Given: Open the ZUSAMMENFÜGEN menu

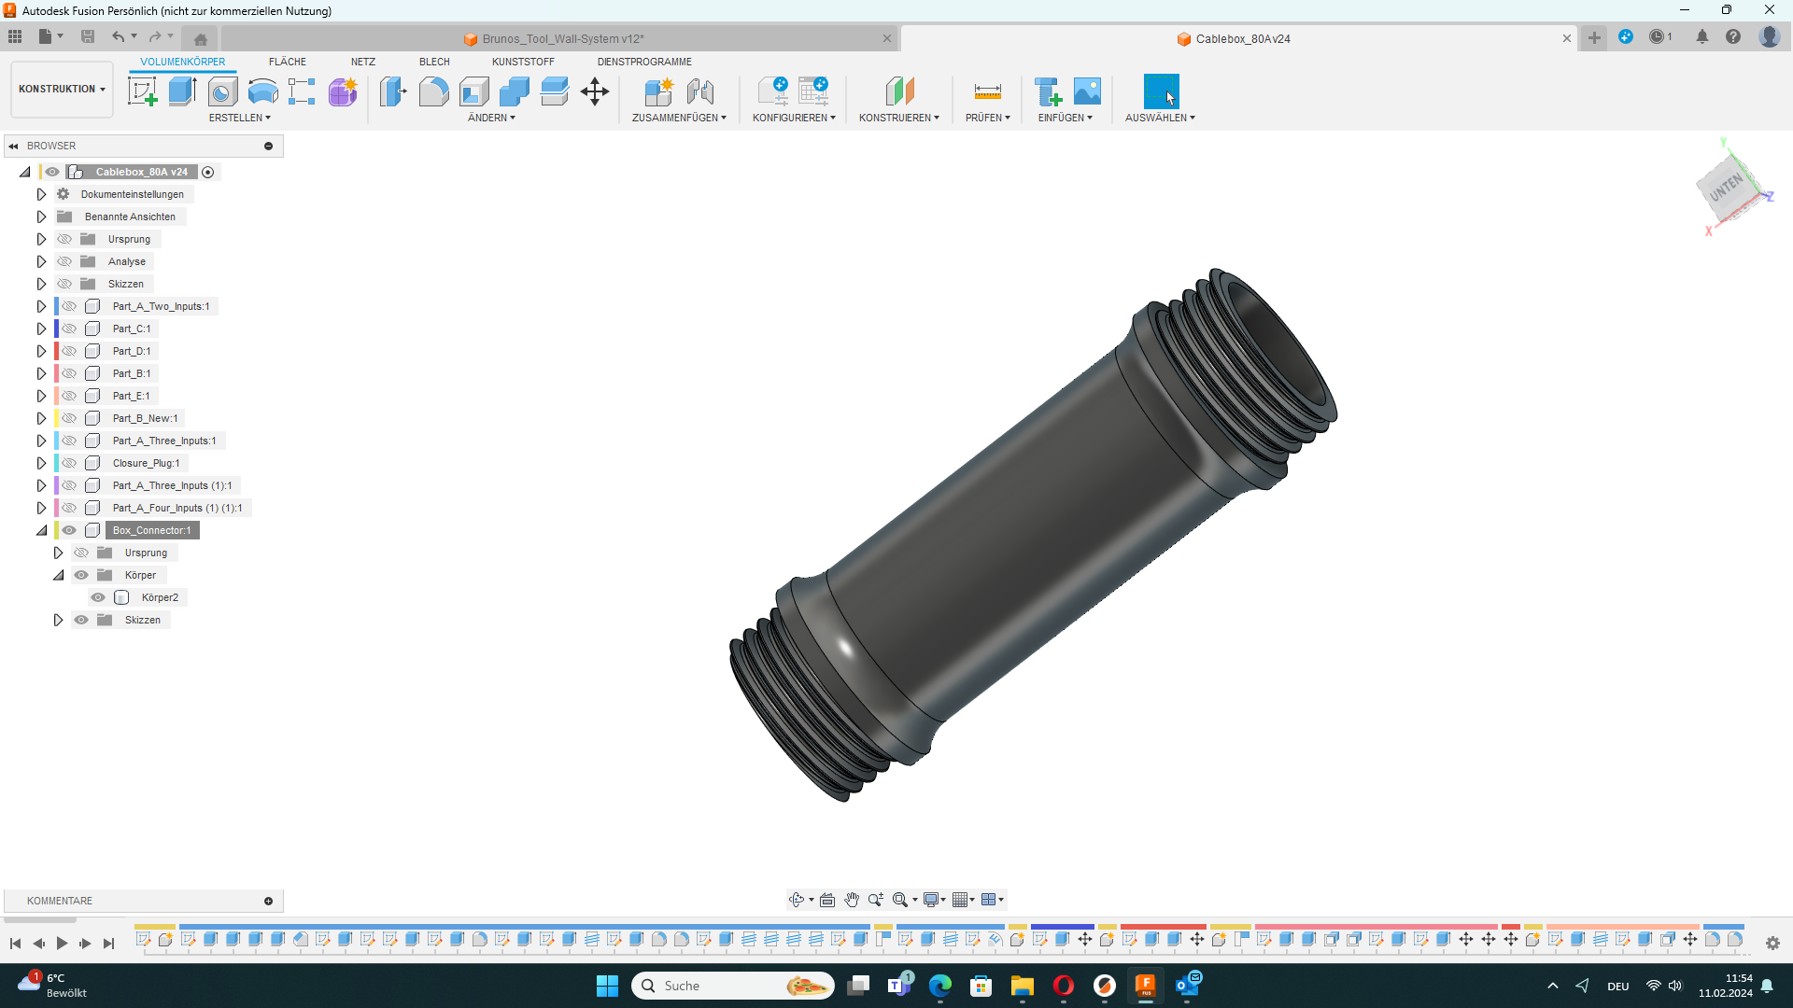Looking at the screenshot, I should pyautogui.click(x=678, y=118).
